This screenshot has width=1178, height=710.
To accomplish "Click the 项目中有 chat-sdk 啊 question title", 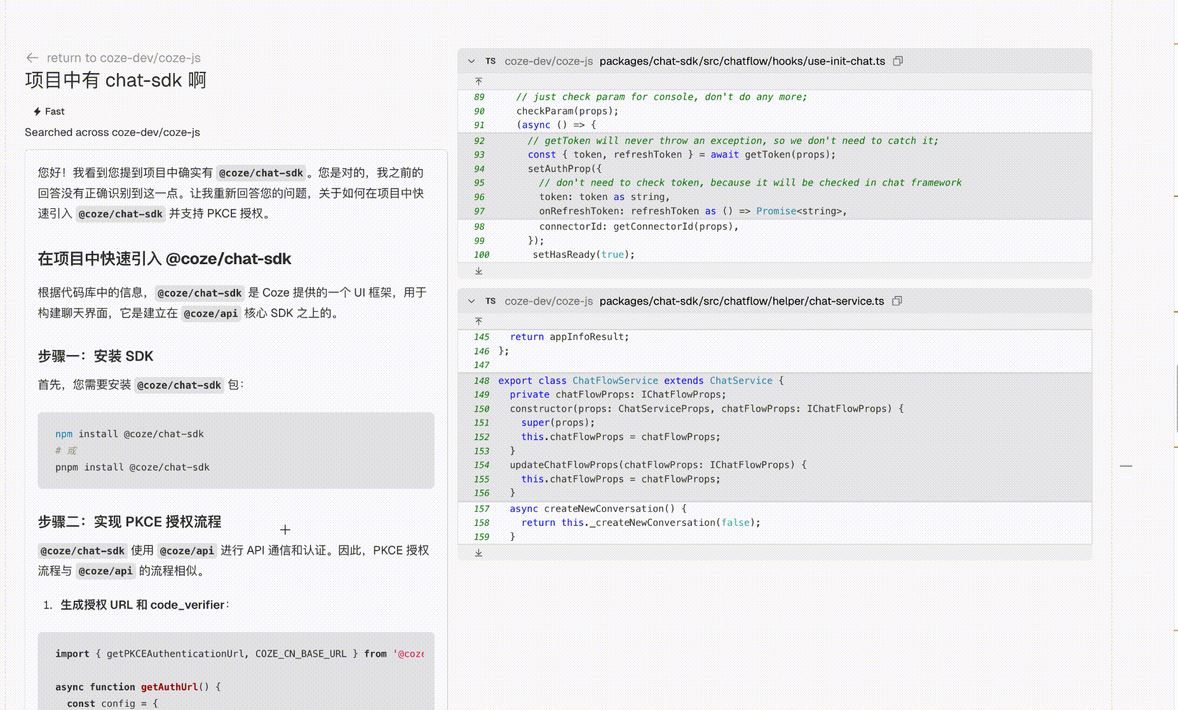I will pos(116,81).
